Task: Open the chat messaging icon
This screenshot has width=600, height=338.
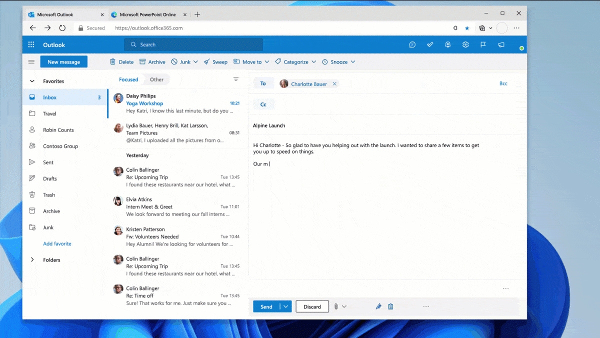Action: [412, 44]
